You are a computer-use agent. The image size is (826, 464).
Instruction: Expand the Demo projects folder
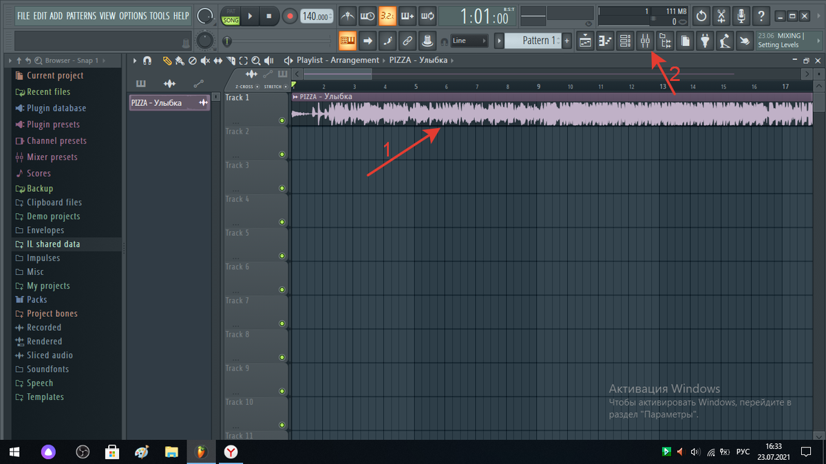(x=47, y=217)
